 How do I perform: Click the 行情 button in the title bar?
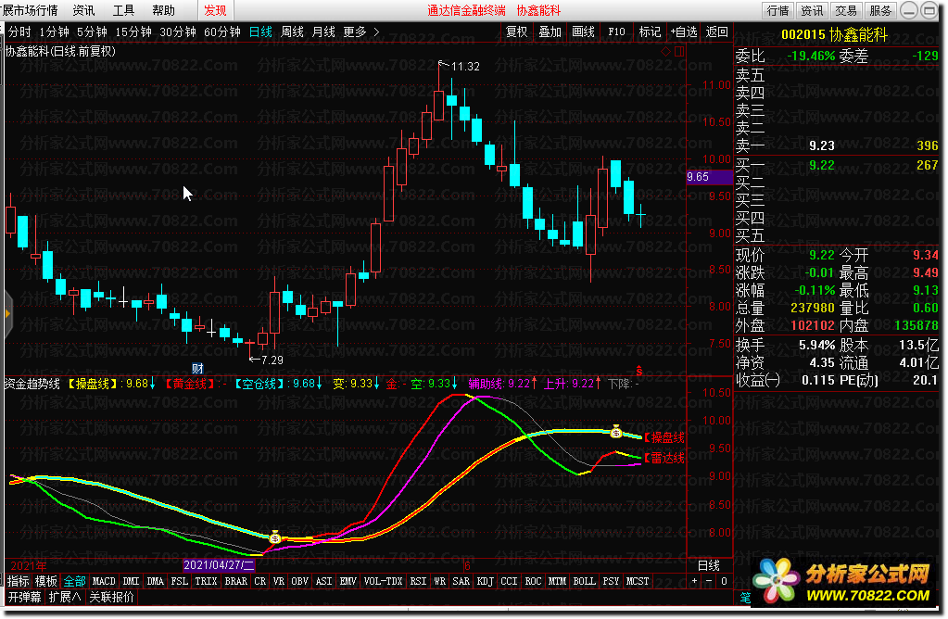pyautogui.click(x=777, y=10)
